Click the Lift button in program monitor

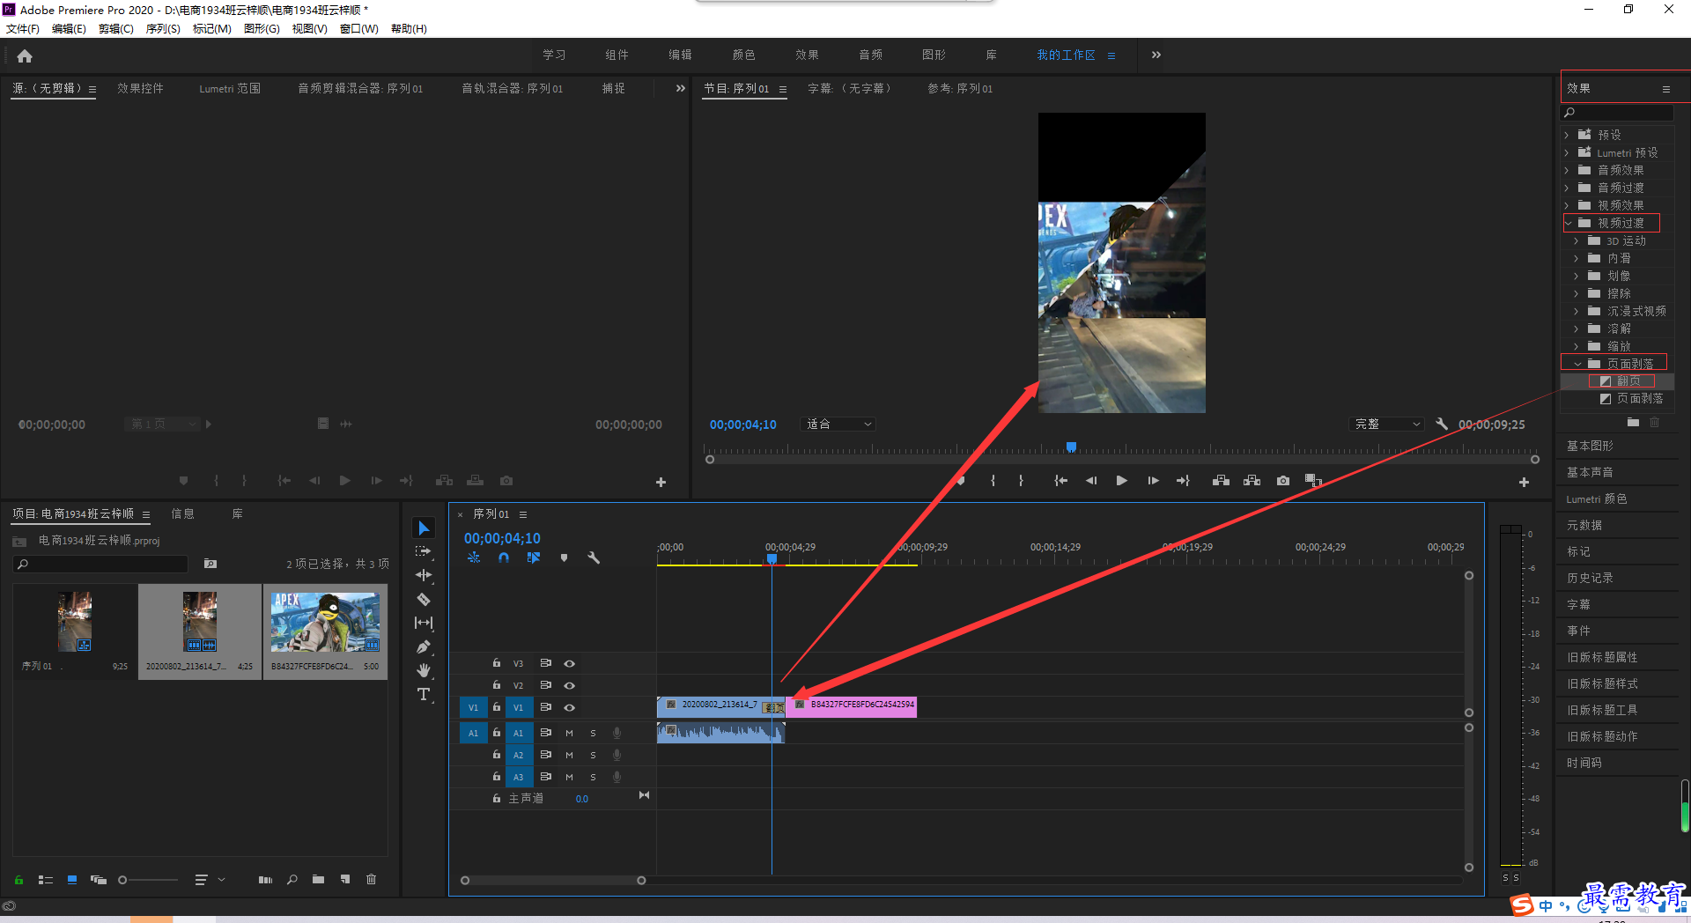1221,481
